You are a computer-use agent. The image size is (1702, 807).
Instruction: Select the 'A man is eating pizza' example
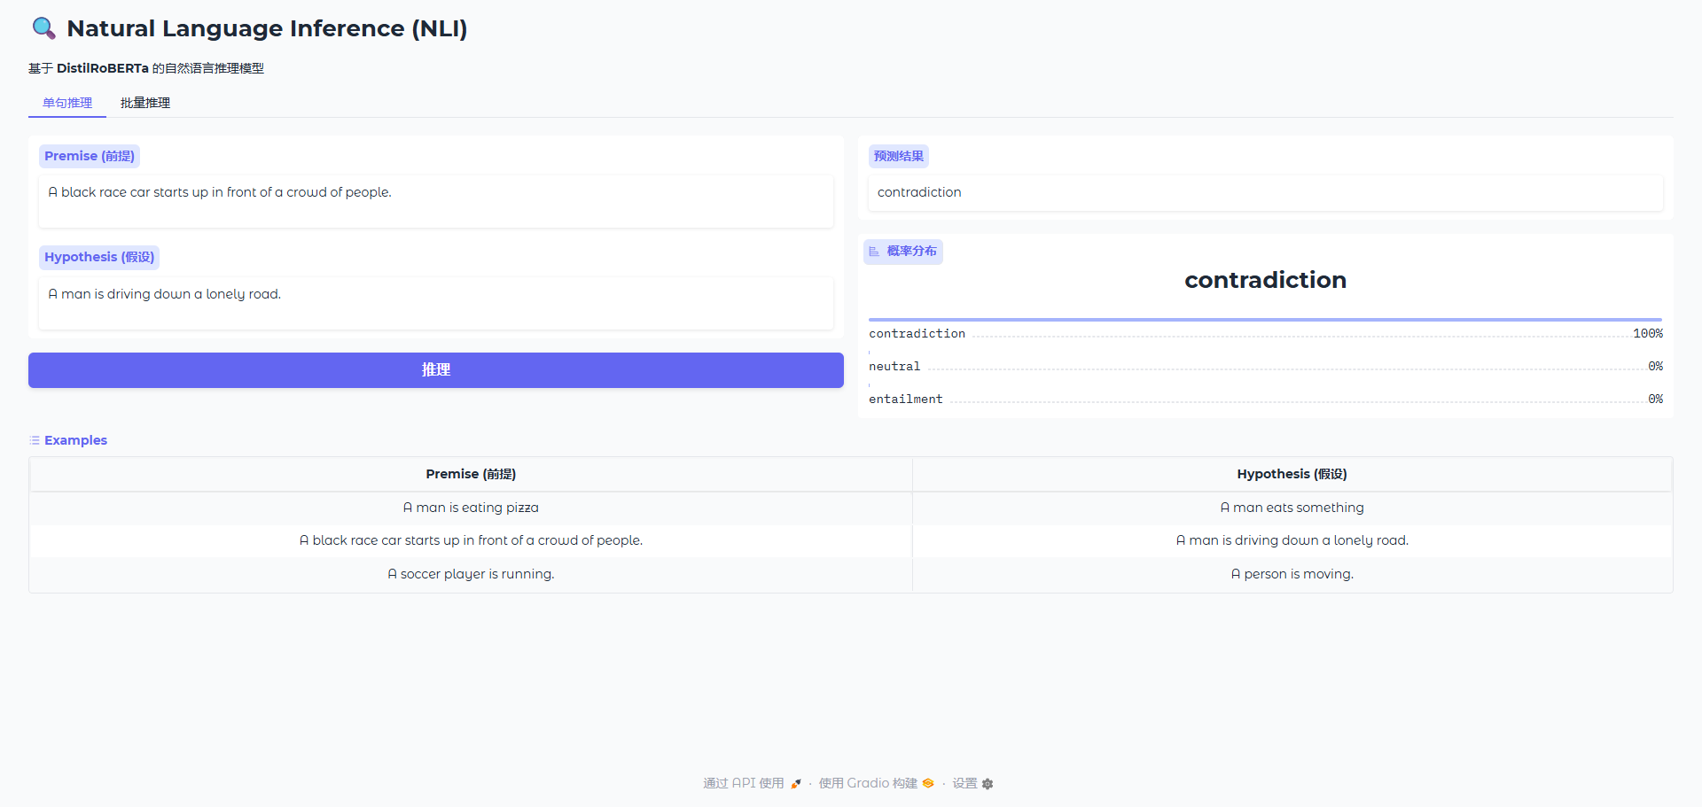click(x=471, y=508)
